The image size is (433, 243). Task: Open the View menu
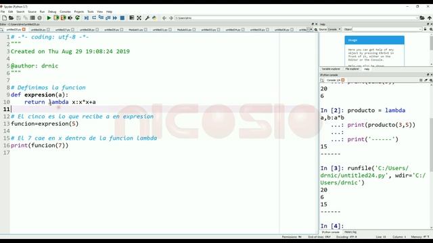pos(99,12)
